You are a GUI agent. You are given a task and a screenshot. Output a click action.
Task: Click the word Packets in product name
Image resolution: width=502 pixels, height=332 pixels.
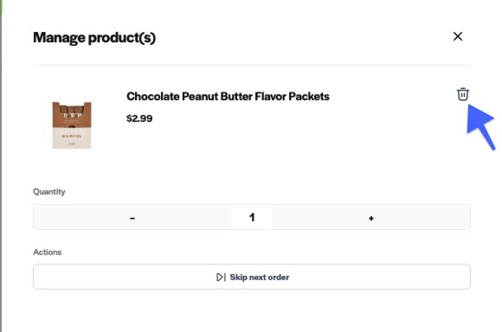(309, 96)
